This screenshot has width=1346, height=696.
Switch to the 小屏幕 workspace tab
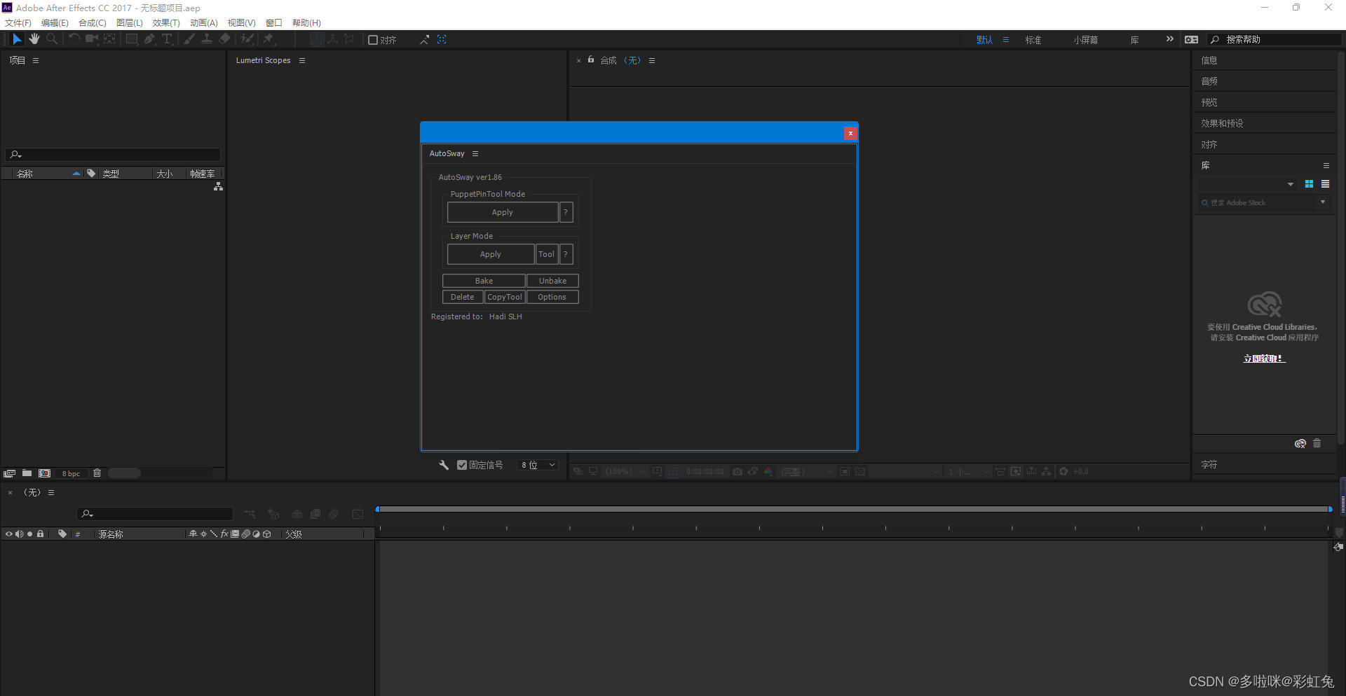(1085, 39)
